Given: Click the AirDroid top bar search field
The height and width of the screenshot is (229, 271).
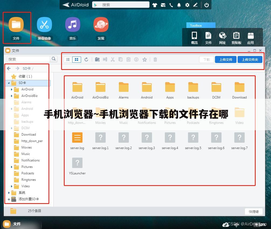Looking at the screenshot, I should pos(121,5).
